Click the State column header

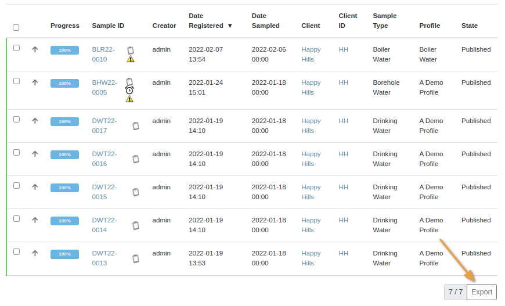(x=470, y=26)
